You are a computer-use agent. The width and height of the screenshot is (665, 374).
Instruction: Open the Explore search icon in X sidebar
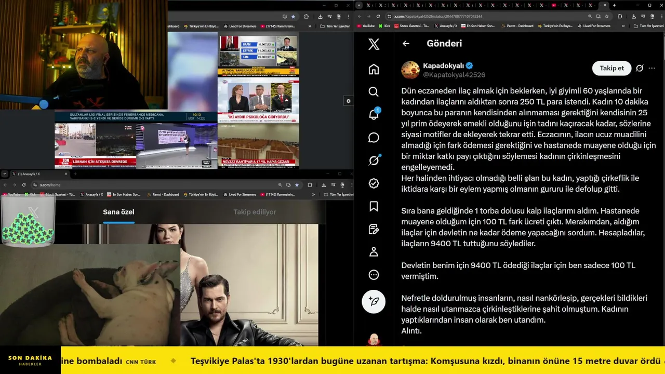[x=374, y=92]
